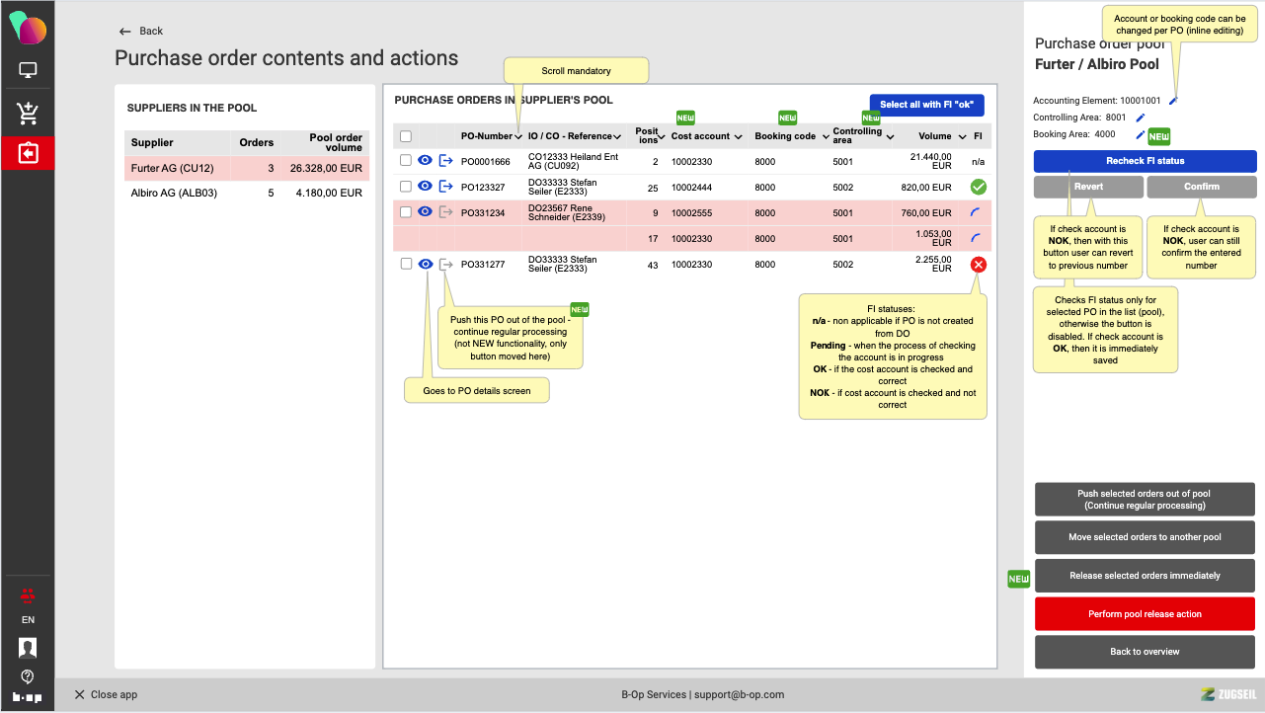This screenshot has width=1265, height=713.
Task: Open the Cost account column dropdown
Action: pos(738,137)
